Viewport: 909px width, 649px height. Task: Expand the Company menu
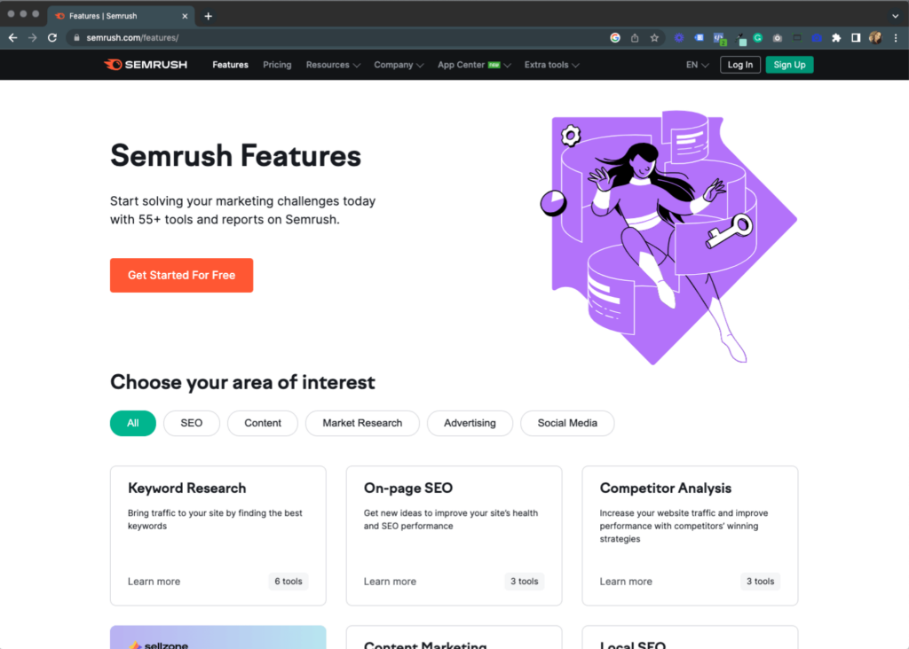click(x=399, y=65)
